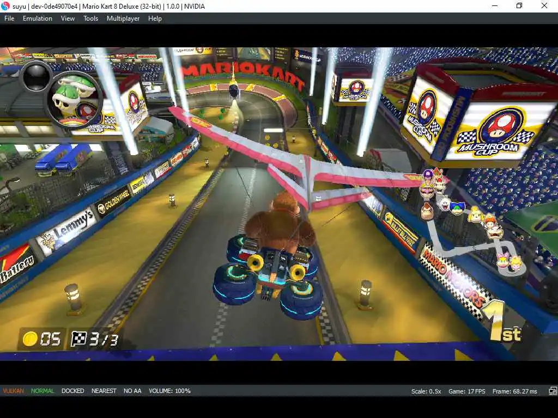Open the View menu
The width and height of the screenshot is (558, 418).
pos(68,19)
